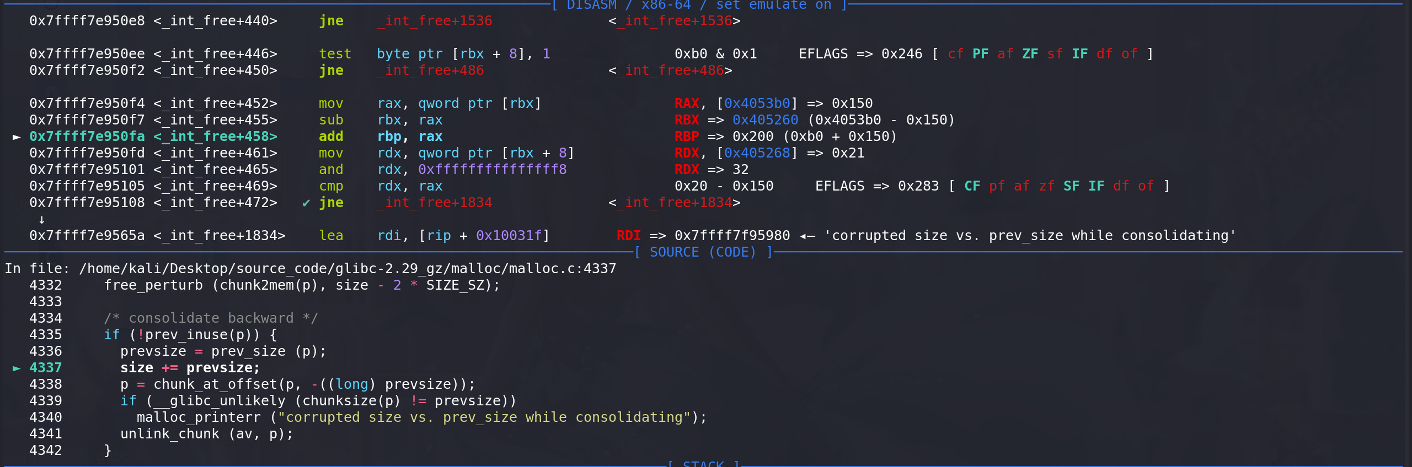This screenshot has height=467, width=1412.
Task: Click __glibc_unlikely condition on line 4339
Action: [319, 401]
